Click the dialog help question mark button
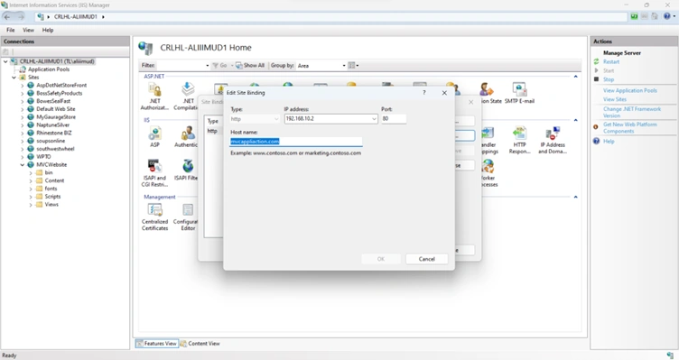The image size is (679, 360). (x=424, y=93)
